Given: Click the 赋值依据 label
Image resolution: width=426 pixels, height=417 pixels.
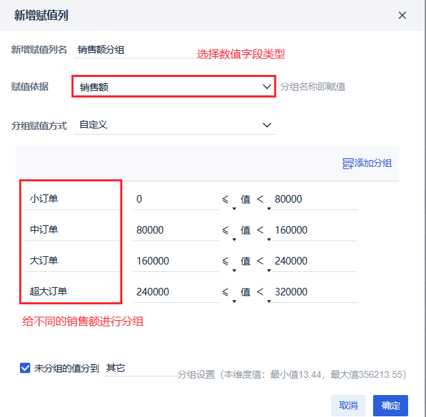Looking at the screenshot, I should tap(30, 87).
